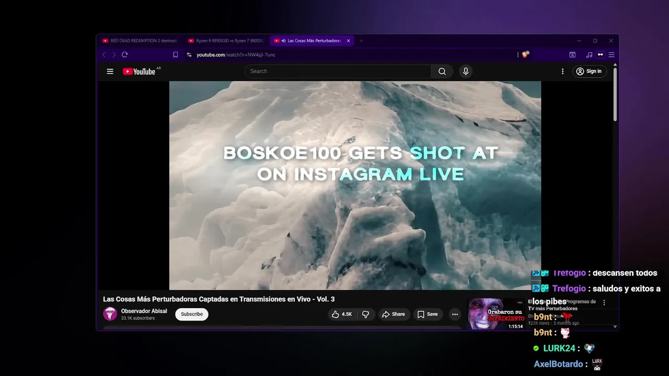Open more actions ellipsis under video
The width and height of the screenshot is (669, 376).
pyautogui.click(x=455, y=314)
